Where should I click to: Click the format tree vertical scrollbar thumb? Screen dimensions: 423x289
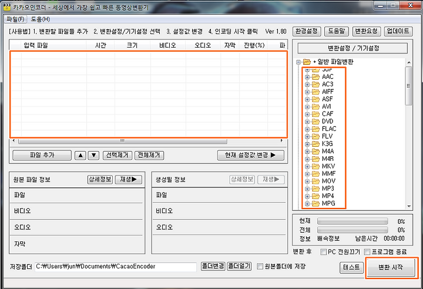(408, 86)
